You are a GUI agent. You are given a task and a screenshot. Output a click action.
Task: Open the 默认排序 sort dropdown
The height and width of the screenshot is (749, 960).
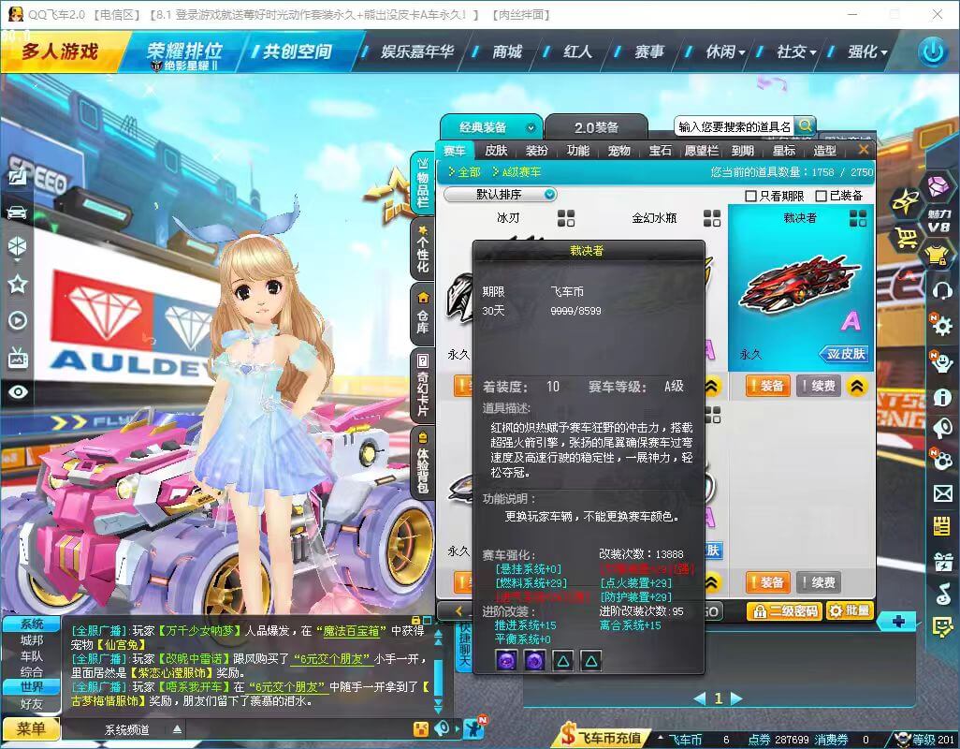pyautogui.click(x=500, y=194)
